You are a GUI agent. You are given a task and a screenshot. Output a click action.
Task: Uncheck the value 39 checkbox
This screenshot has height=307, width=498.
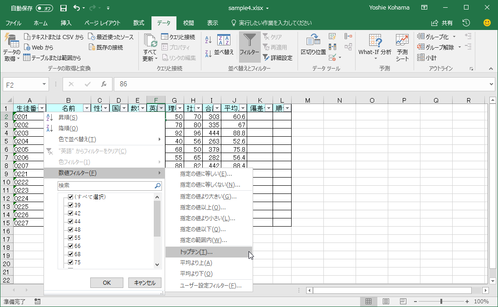(x=70, y=205)
